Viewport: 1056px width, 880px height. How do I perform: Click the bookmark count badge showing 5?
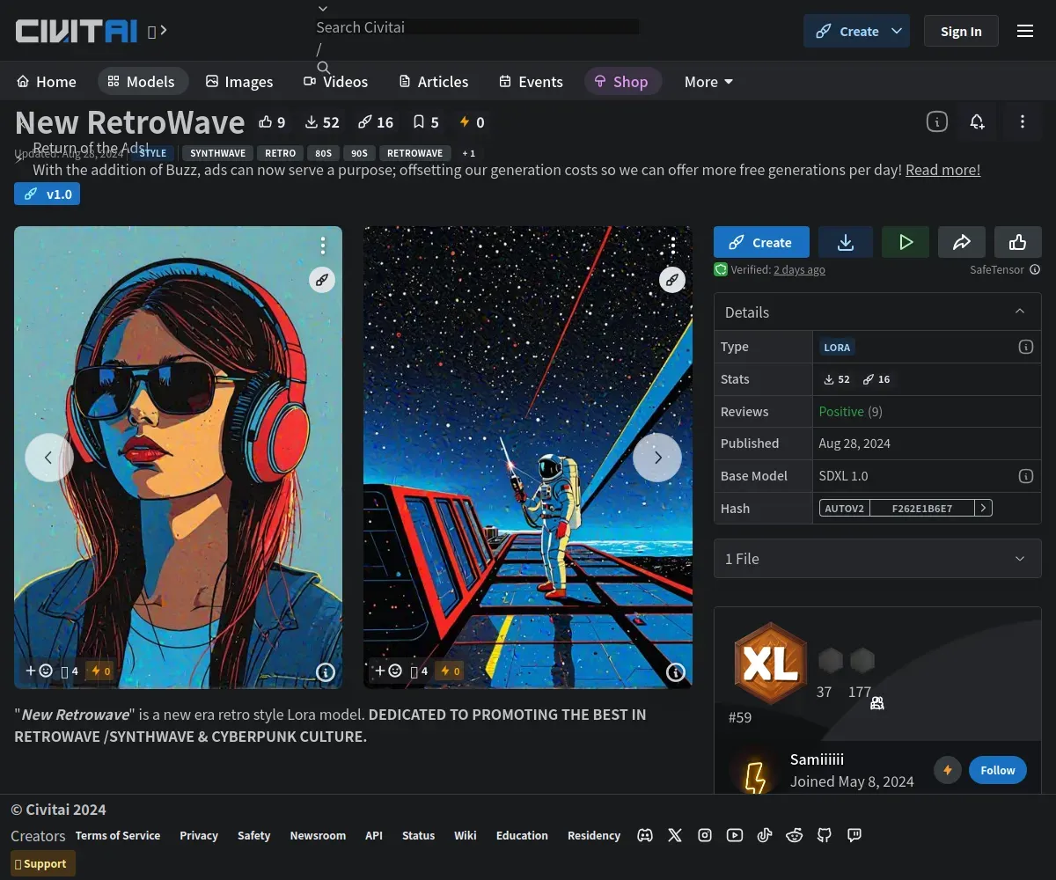(x=426, y=122)
